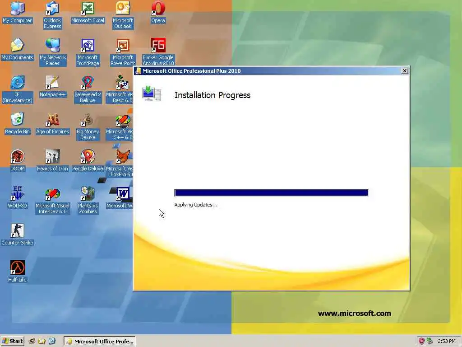Click the Installation Progress heading

tap(213, 95)
